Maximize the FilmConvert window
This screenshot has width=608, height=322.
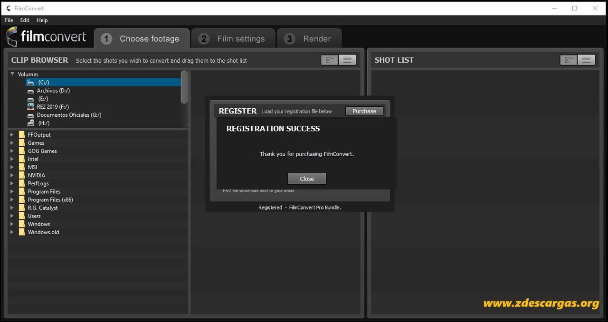(575, 8)
